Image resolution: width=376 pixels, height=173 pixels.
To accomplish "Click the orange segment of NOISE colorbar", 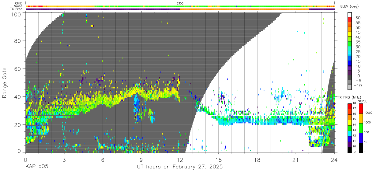I will coord(361,118).
